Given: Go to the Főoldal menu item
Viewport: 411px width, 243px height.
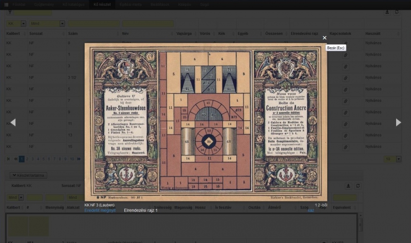Looking at the screenshot, I should click(19, 5).
